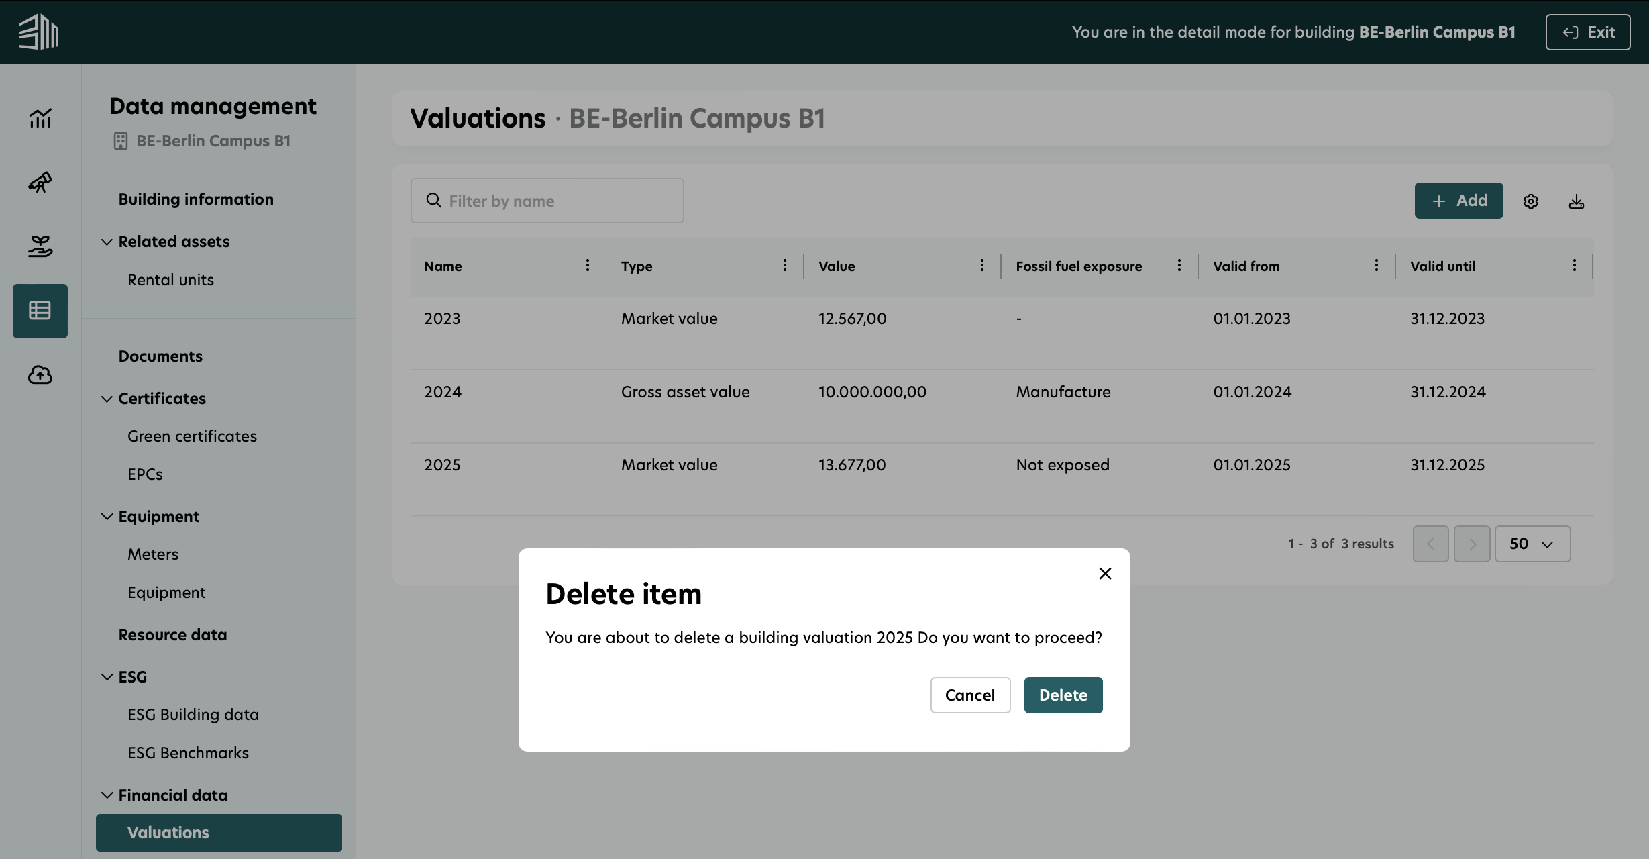1649x859 pixels.
Task: Open the ESG plant-in-hand sidebar icon
Action: [40, 246]
